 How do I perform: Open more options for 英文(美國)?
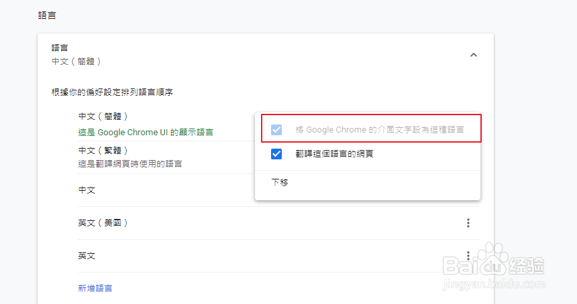(x=468, y=223)
